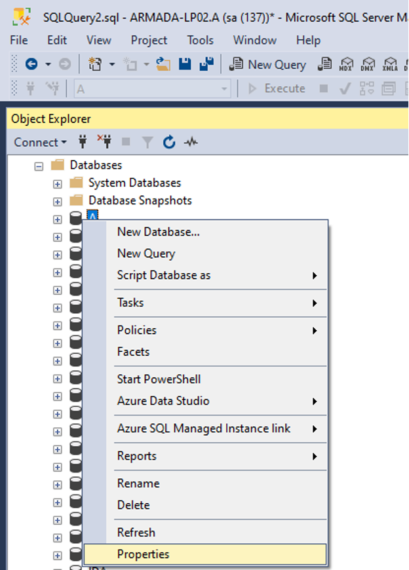This screenshot has height=570, width=409.
Task: Click the New Query toolbar button
Action: pyautogui.click(x=267, y=64)
